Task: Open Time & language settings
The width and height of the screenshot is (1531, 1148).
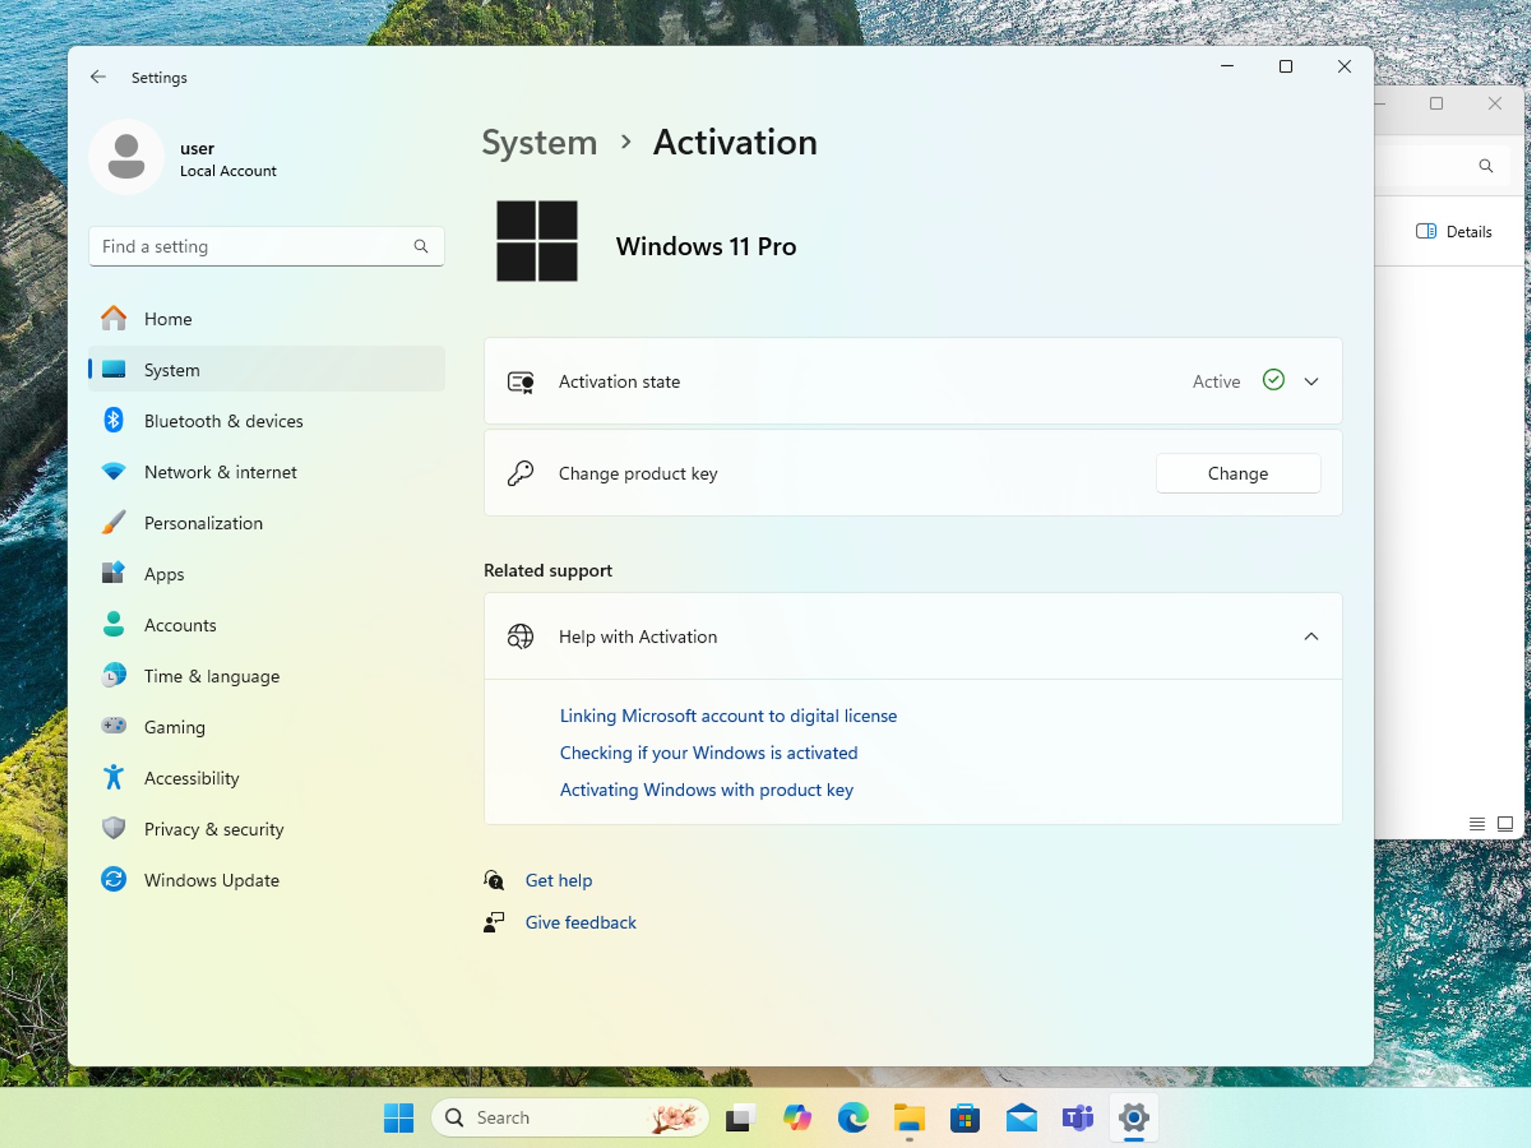Action: coord(266,676)
